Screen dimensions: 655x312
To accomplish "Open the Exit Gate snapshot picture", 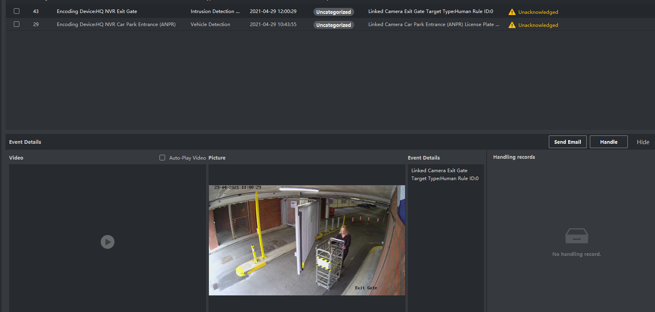I will click(307, 240).
